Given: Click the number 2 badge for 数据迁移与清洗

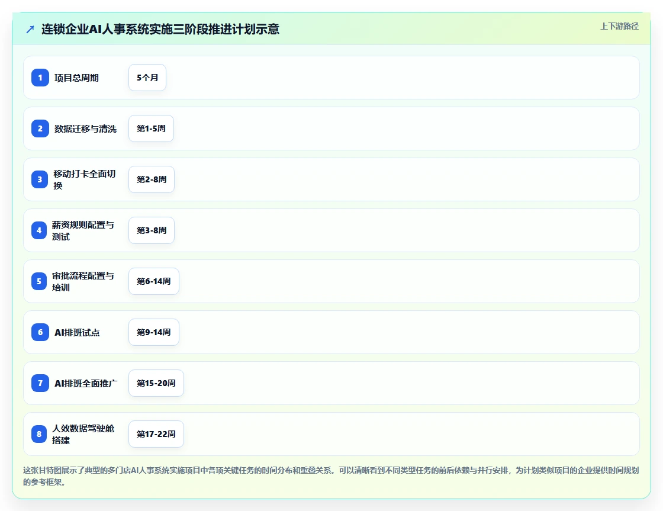Looking at the screenshot, I should (40, 128).
